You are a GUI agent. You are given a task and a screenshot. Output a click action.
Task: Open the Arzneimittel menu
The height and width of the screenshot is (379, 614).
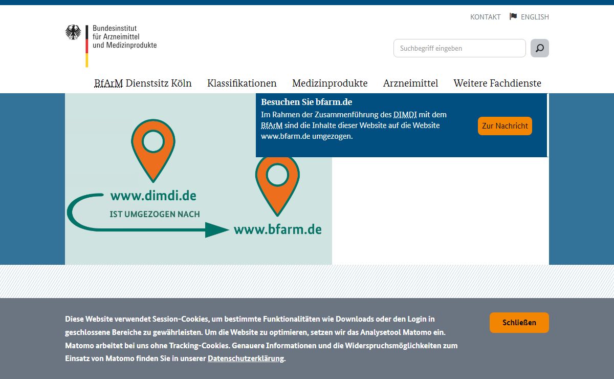coord(410,83)
